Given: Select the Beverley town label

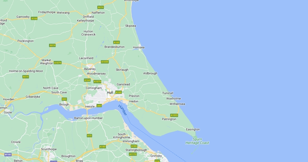Looking at the screenshot, I should pos(90,69).
